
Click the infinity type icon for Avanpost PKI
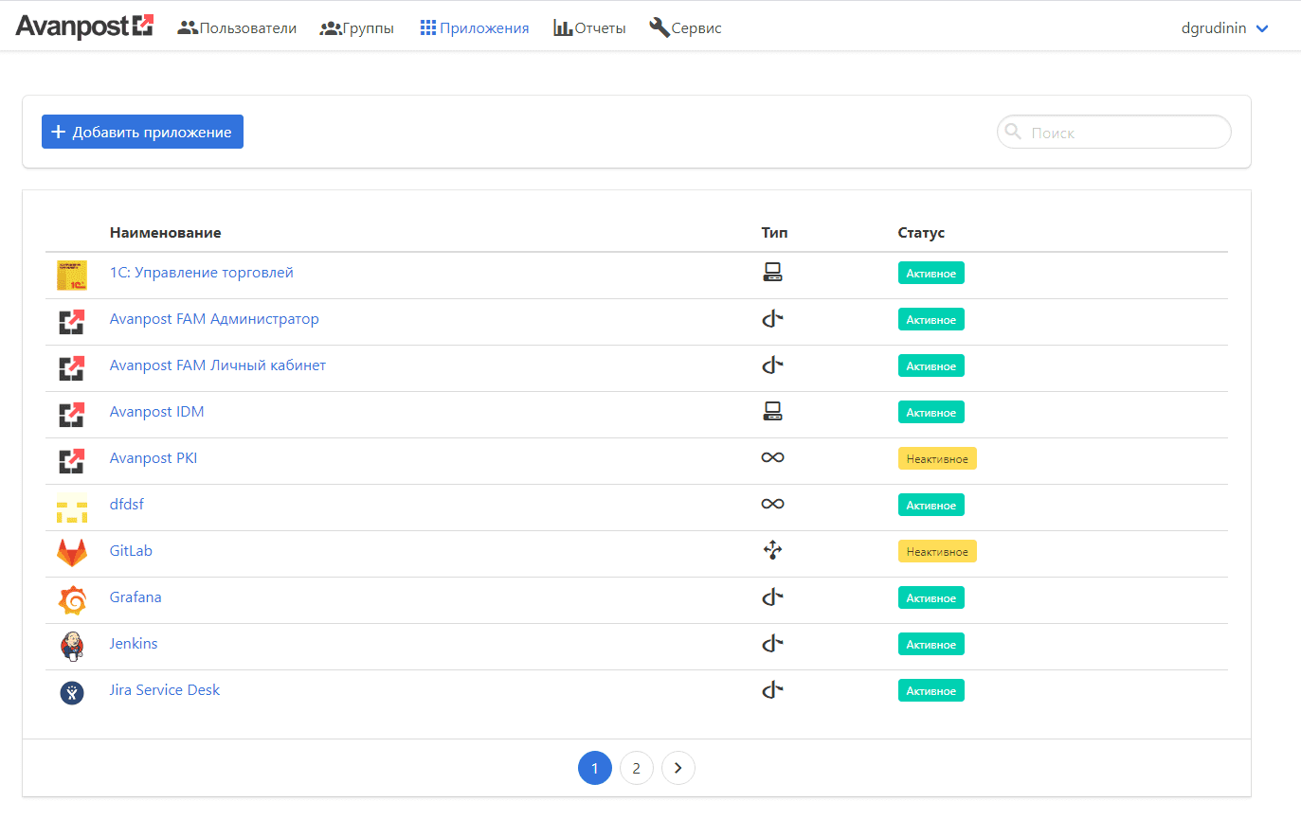tap(772, 458)
